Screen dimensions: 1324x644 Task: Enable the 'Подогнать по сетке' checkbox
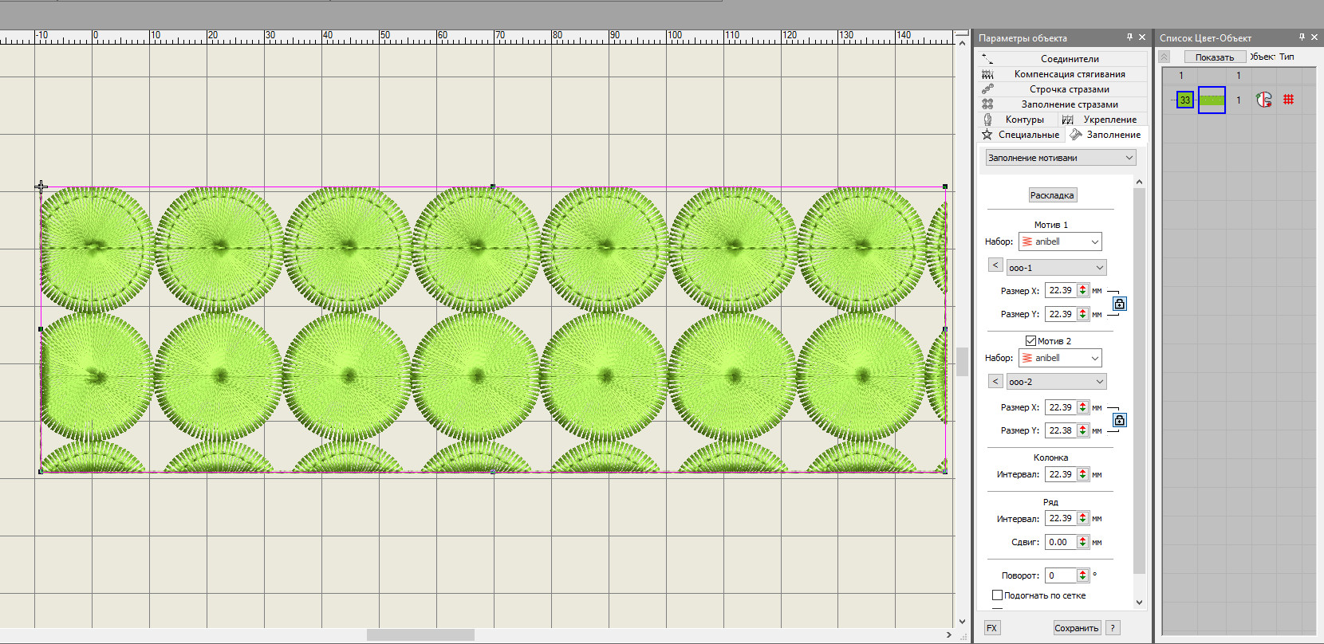point(997,595)
